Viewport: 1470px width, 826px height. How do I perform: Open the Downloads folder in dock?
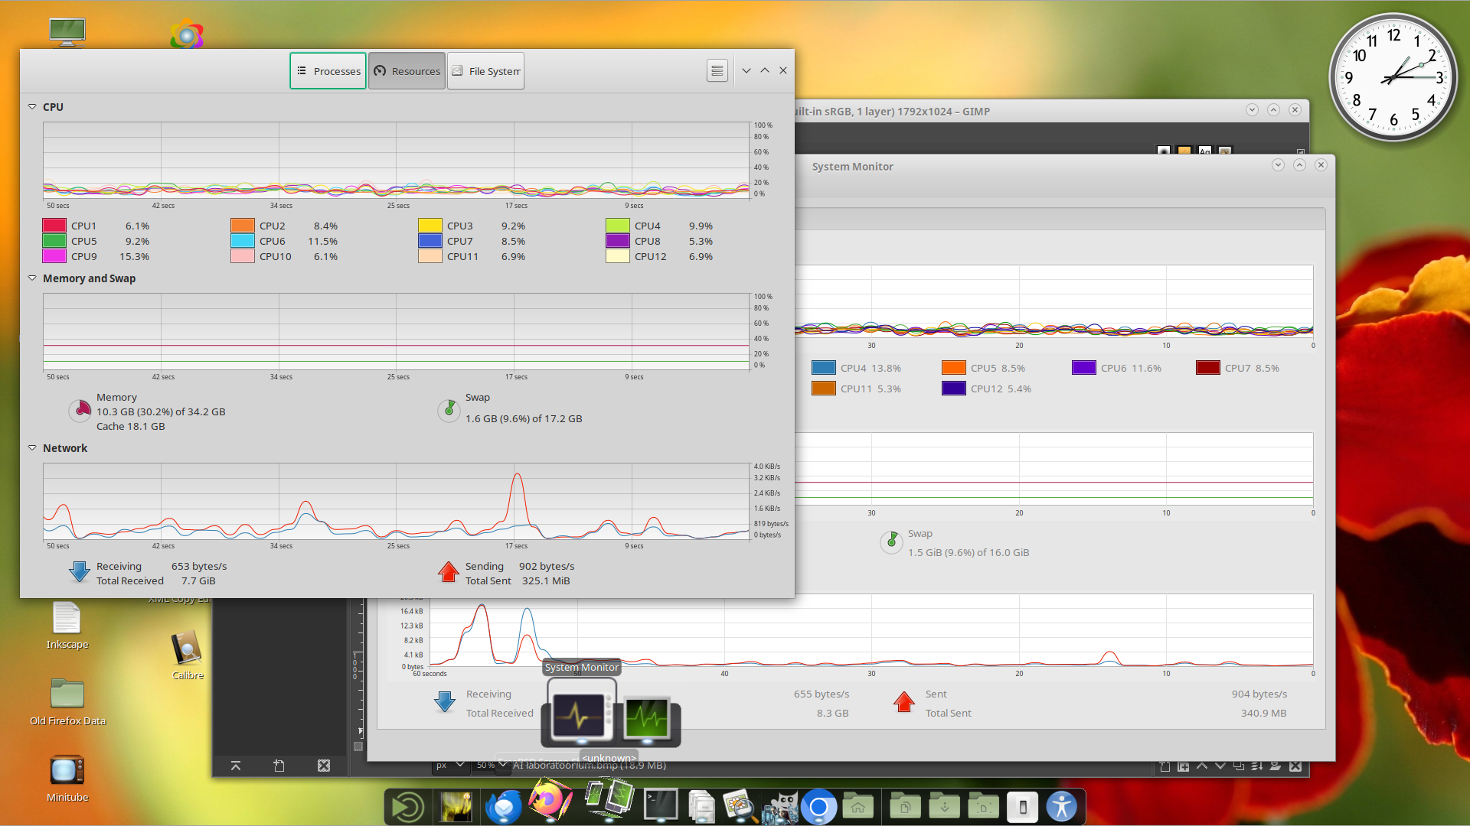tap(945, 807)
